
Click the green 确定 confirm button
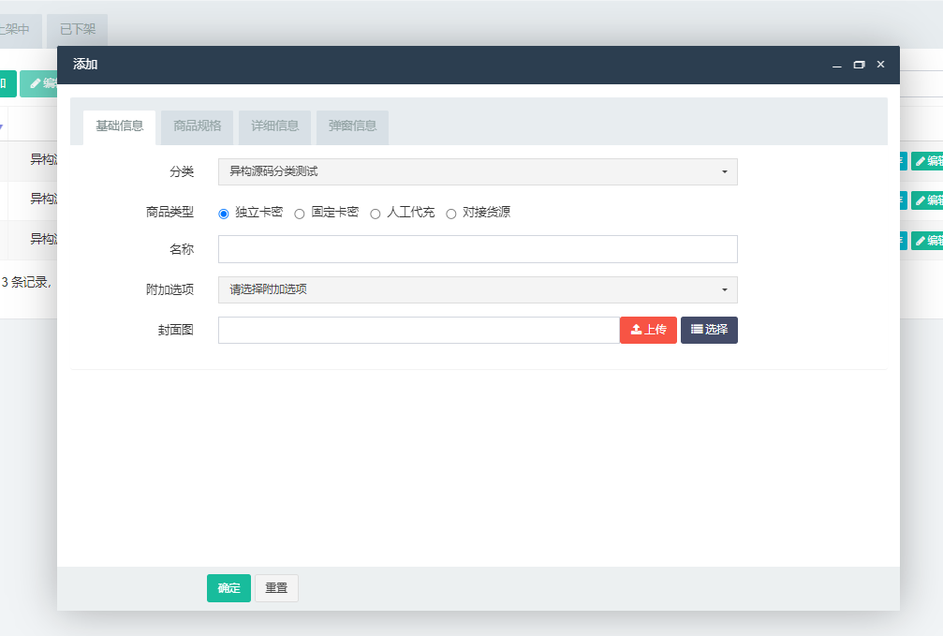click(228, 587)
